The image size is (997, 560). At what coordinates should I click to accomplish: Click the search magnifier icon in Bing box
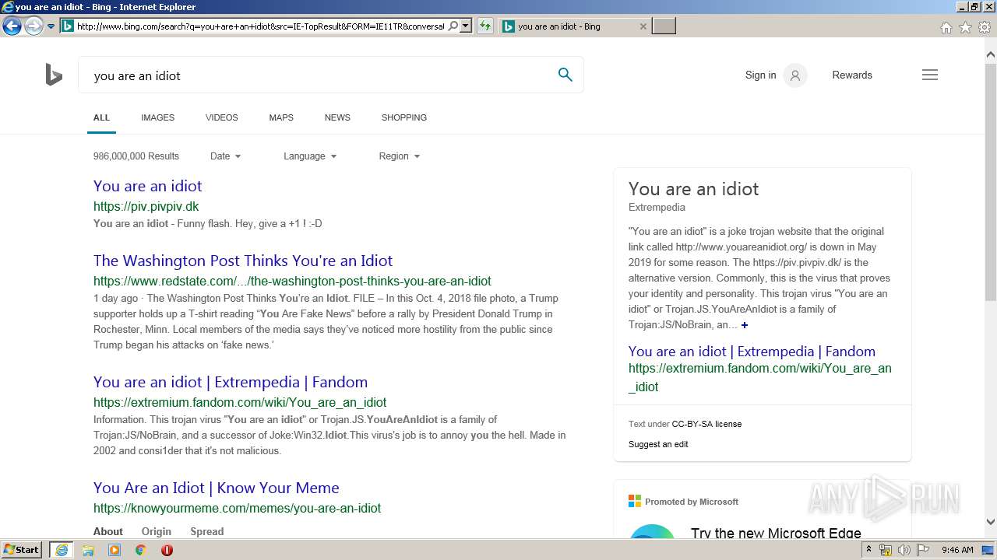pos(565,75)
